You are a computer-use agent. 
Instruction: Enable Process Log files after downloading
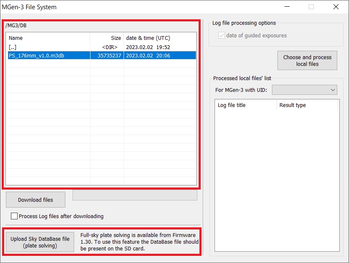[14, 216]
